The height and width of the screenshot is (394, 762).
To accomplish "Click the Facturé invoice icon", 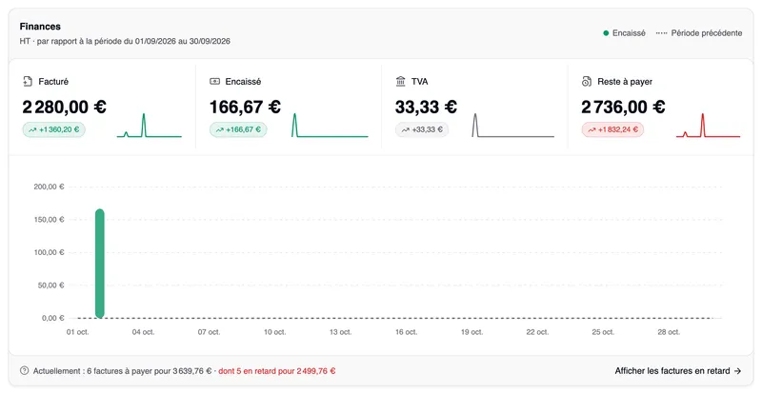I will click(x=28, y=82).
